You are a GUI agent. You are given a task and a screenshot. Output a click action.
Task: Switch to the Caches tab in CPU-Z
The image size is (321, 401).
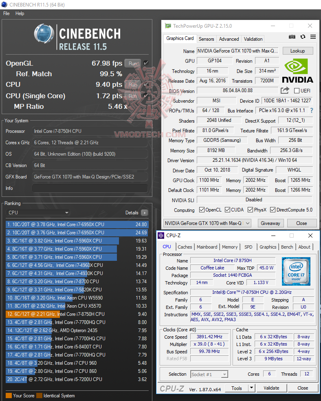pyautogui.click(x=185, y=247)
